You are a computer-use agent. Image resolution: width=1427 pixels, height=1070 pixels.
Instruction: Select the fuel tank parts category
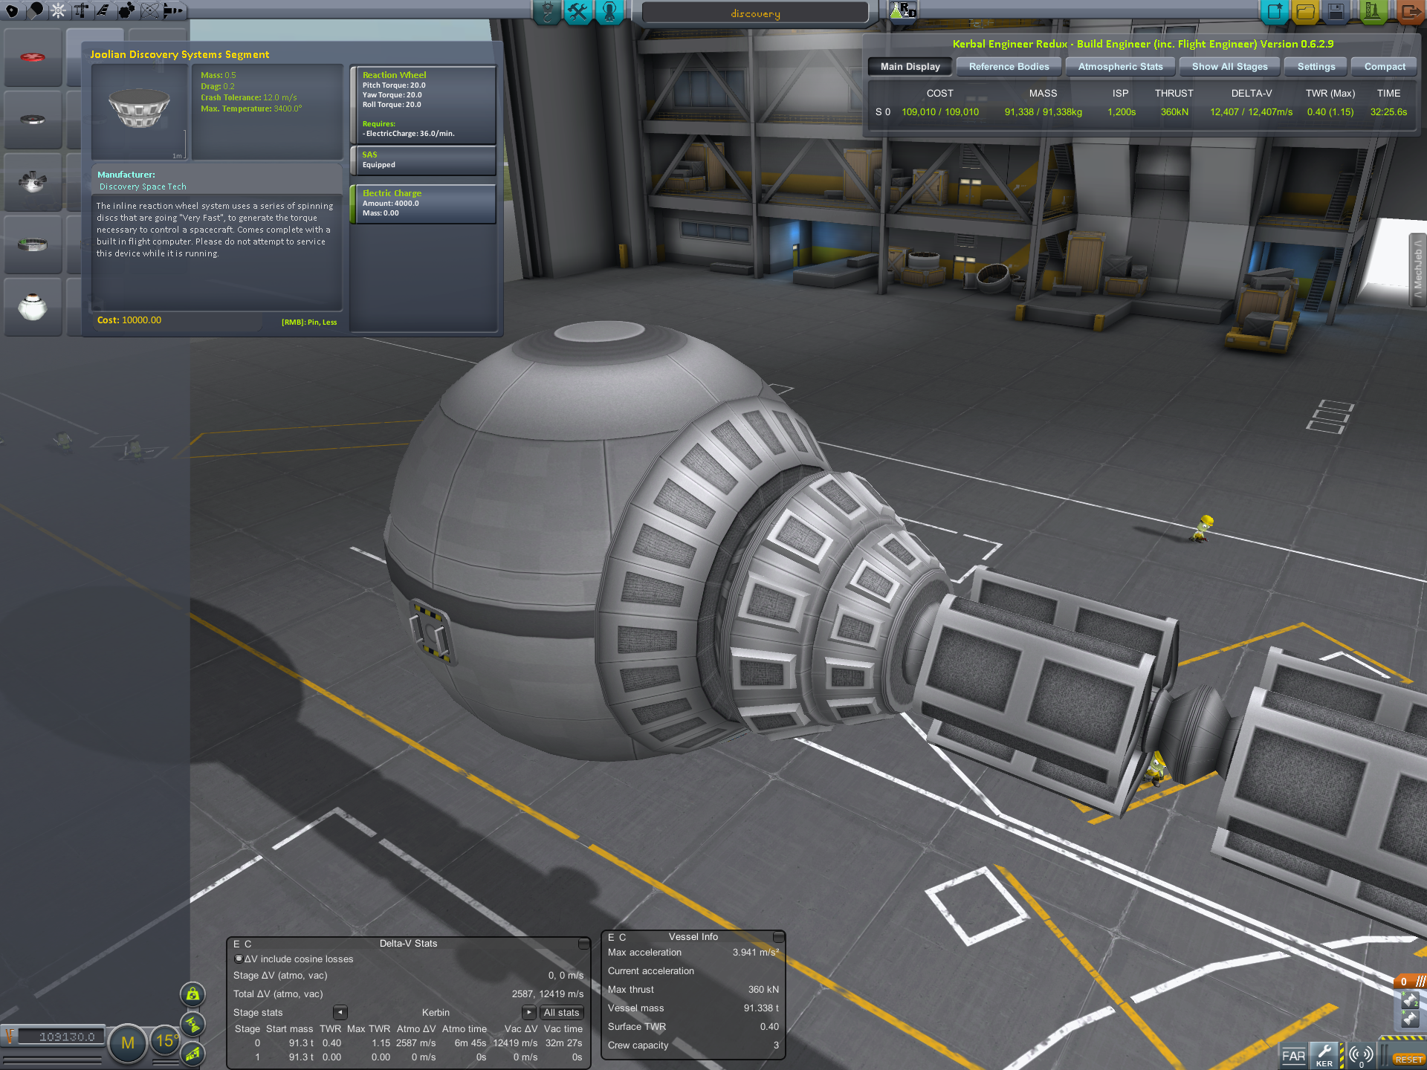35,10
